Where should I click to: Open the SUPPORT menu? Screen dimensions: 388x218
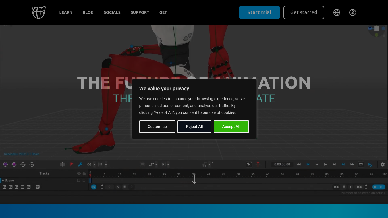[x=140, y=12]
